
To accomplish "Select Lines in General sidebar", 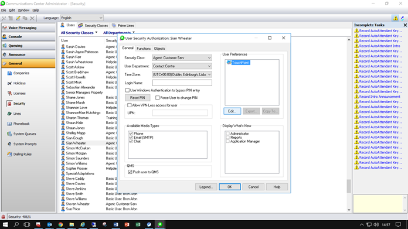I will [x=14, y=114].
